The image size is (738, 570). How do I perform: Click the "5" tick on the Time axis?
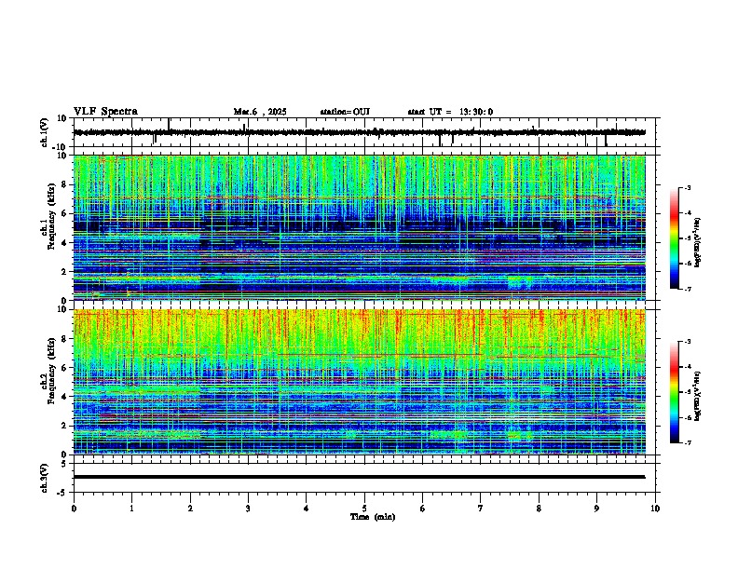coord(364,509)
